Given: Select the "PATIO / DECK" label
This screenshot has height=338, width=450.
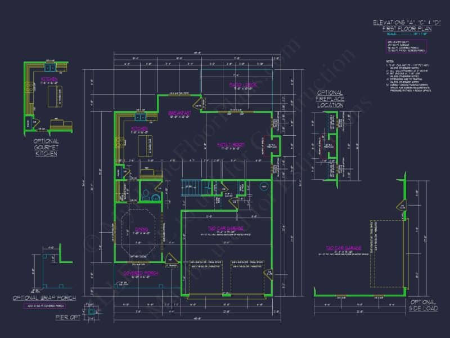Looking at the screenshot, I should click(x=243, y=84).
